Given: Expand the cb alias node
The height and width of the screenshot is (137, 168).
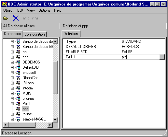Looking at the screenshot, I should click(12, 52).
